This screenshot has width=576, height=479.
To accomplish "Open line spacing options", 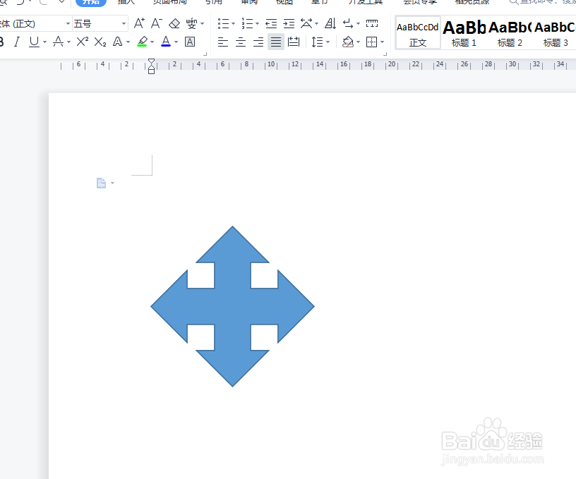I will pos(317,42).
